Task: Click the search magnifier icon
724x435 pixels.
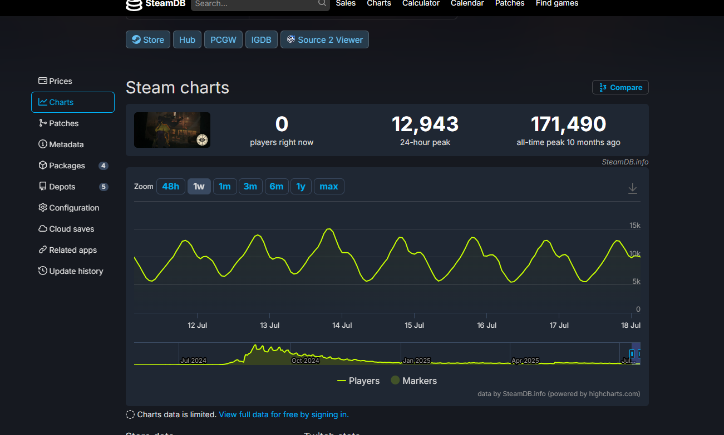Action: [322, 3]
